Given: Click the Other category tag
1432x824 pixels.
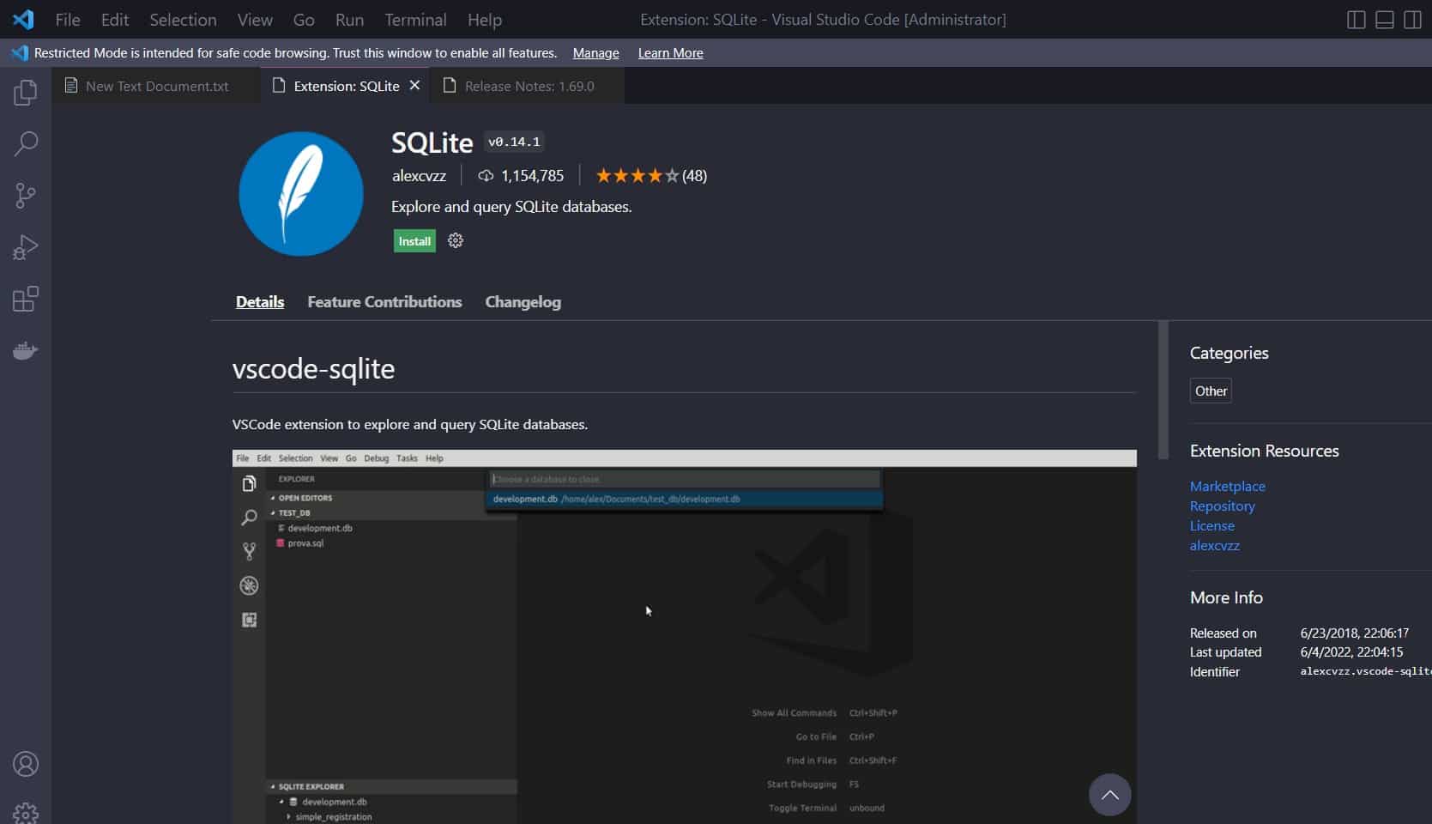Looking at the screenshot, I should point(1211,391).
